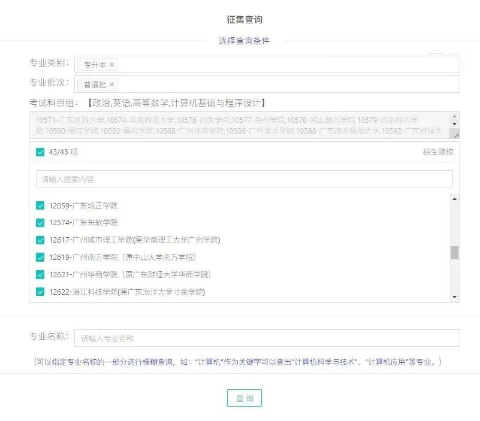Focus the school search input box
Viewport: 480px width, 421px height.
coord(244,179)
